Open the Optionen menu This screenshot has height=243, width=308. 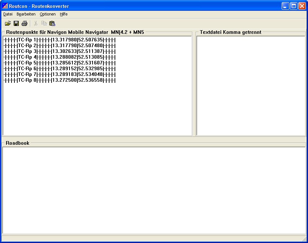48,14
